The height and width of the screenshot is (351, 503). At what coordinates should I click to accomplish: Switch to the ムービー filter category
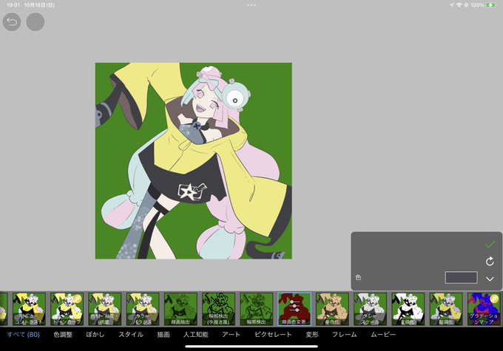coord(383,335)
